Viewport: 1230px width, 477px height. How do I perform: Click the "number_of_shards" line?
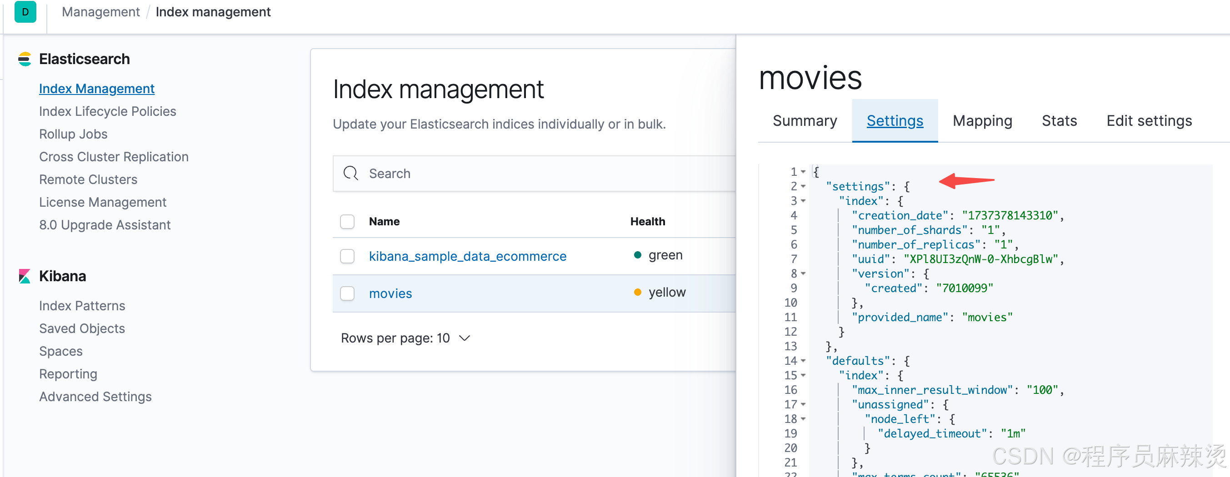(x=929, y=230)
